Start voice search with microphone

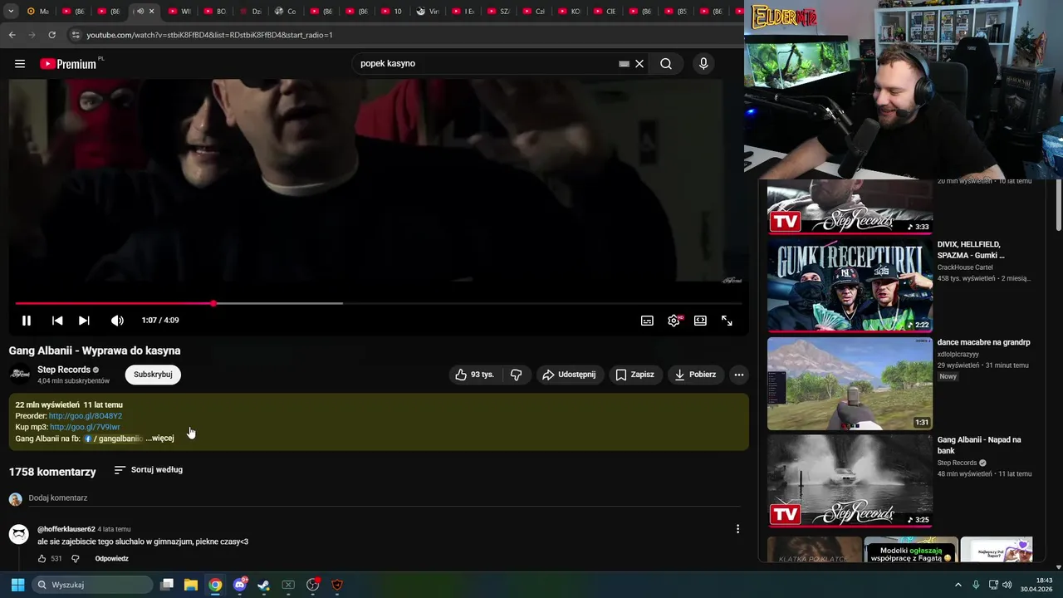(x=703, y=64)
